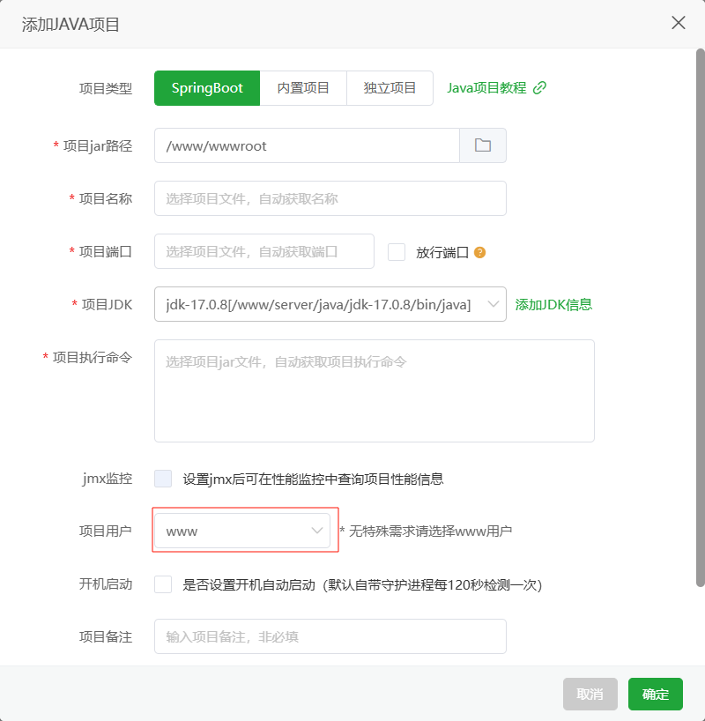Viewport: 705px width, 721px height.
Task: Click the folder browse icon for jar path
Action: [x=483, y=145]
